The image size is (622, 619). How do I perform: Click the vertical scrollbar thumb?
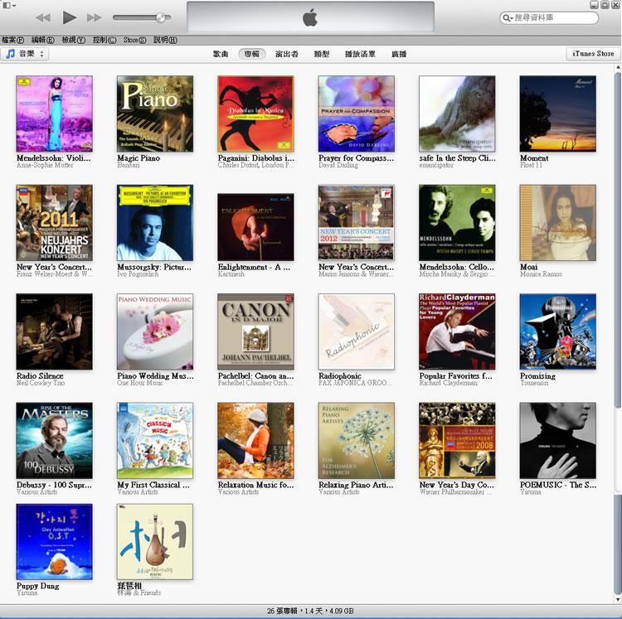[618, 239]
